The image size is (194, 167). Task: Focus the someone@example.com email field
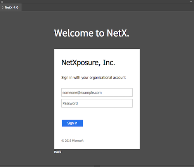click(x=97, y=92)
